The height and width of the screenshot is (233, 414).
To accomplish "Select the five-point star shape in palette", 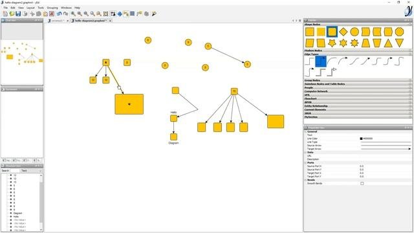I will tap(332, 43).
